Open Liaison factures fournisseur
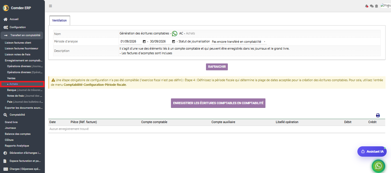The image size is (391, 173). coord(22,48)
